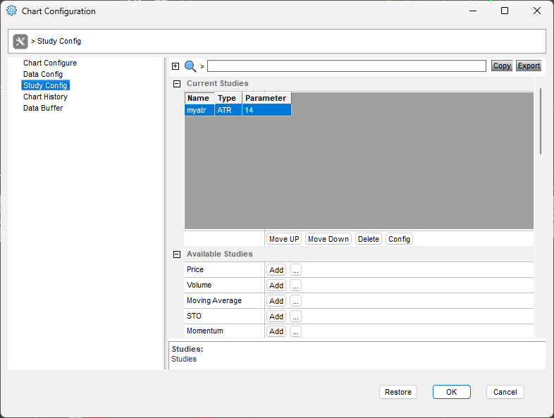Add the STO study
Viewport: 554px width, 418px height.
tap(276, 316)
